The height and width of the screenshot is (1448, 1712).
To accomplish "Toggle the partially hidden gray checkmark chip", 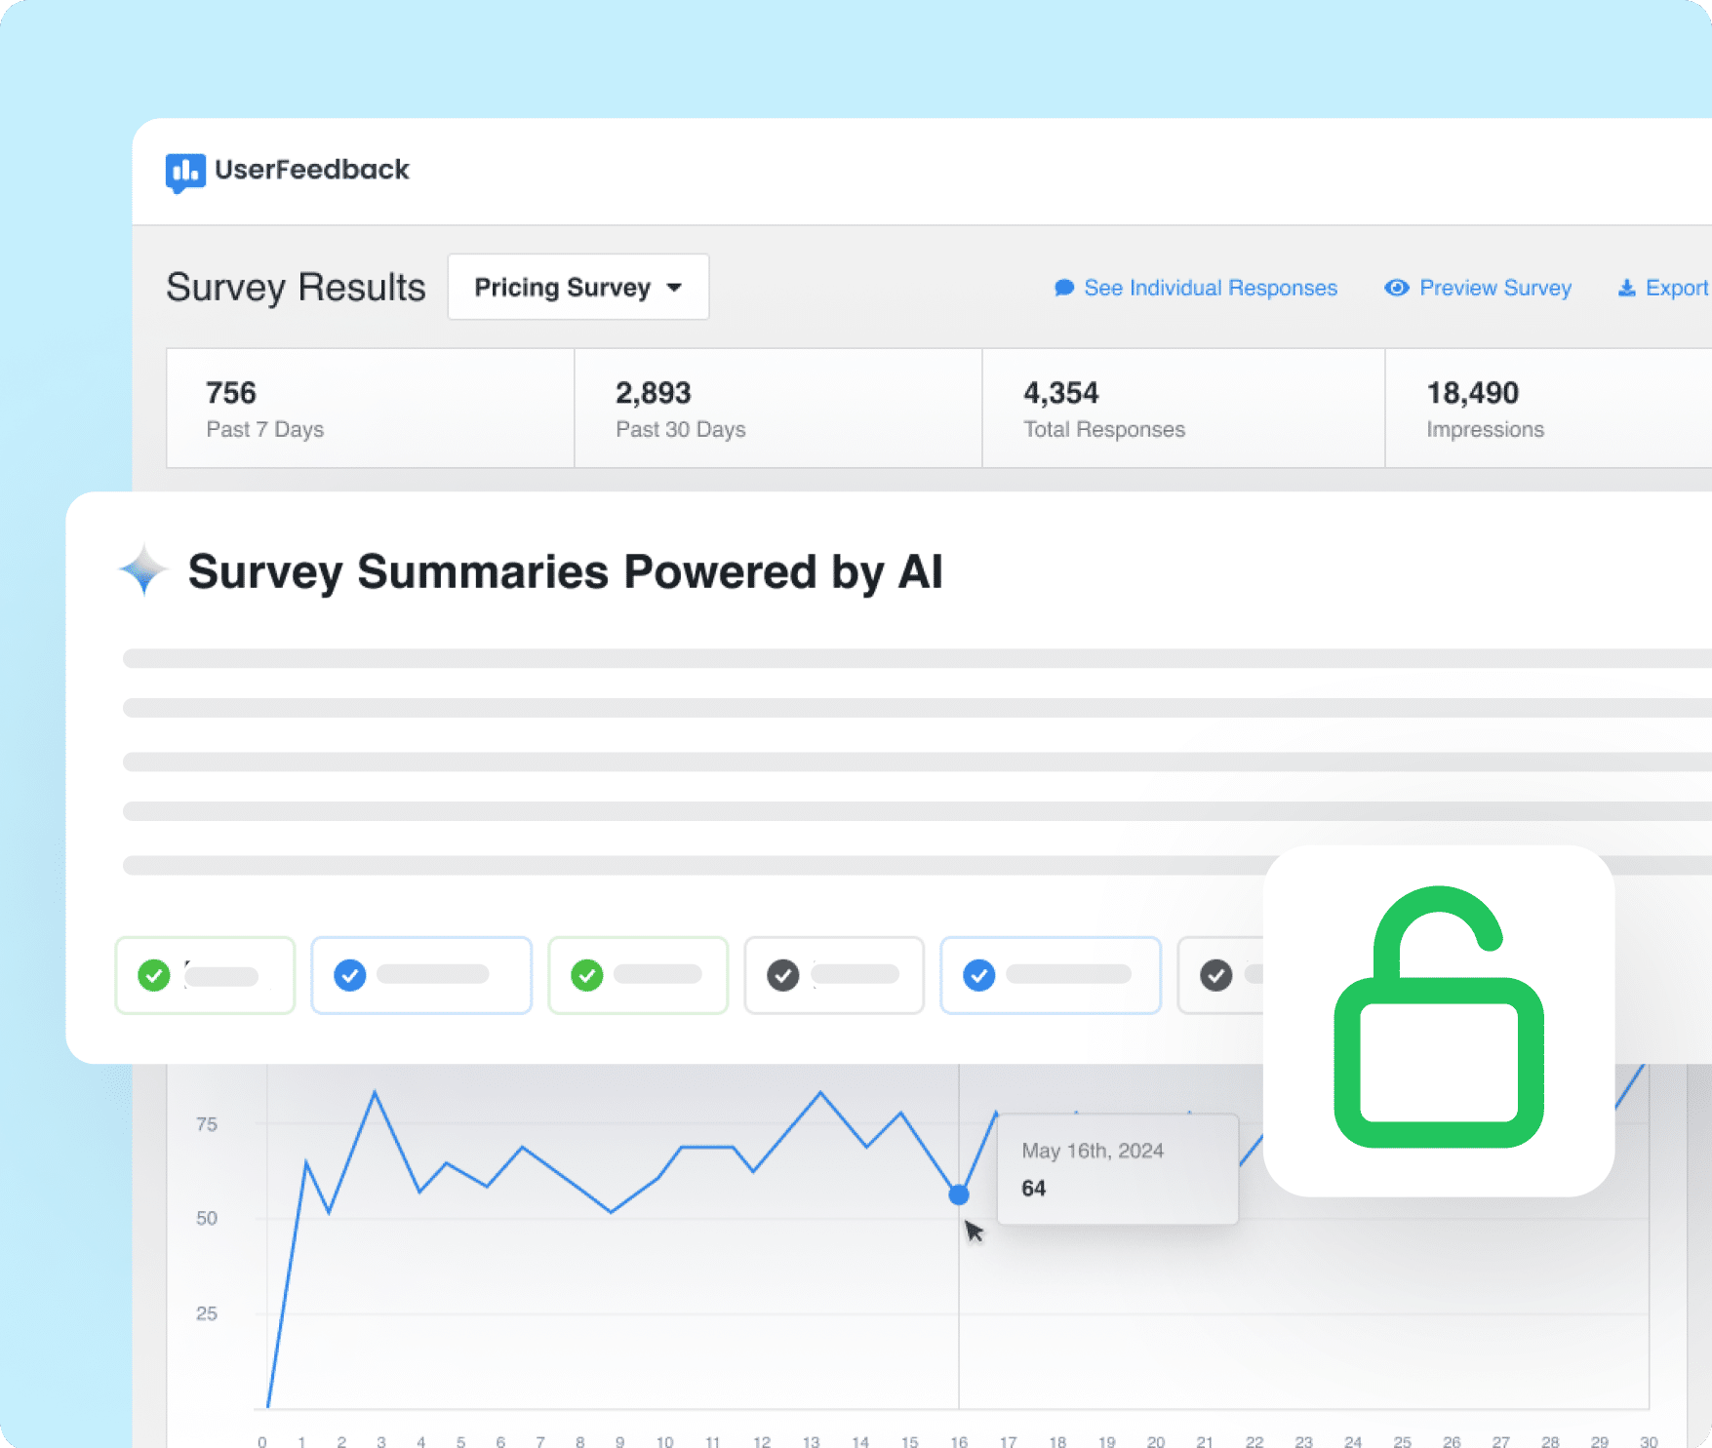I will (x=1220, y=975).
